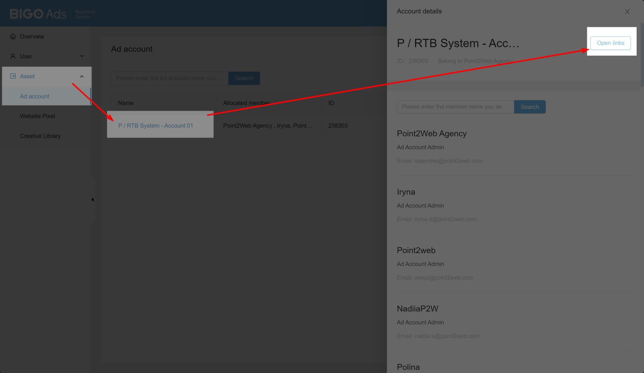Click Search in the Ad account list
Viewport: 644px width, 373px height.
[244, 78]
